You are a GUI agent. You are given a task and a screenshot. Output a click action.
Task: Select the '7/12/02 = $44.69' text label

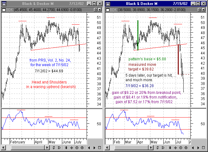(49, 71)
